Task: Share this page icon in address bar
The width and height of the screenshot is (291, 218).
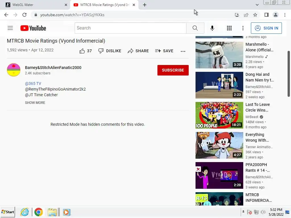Action: (246, 15)
